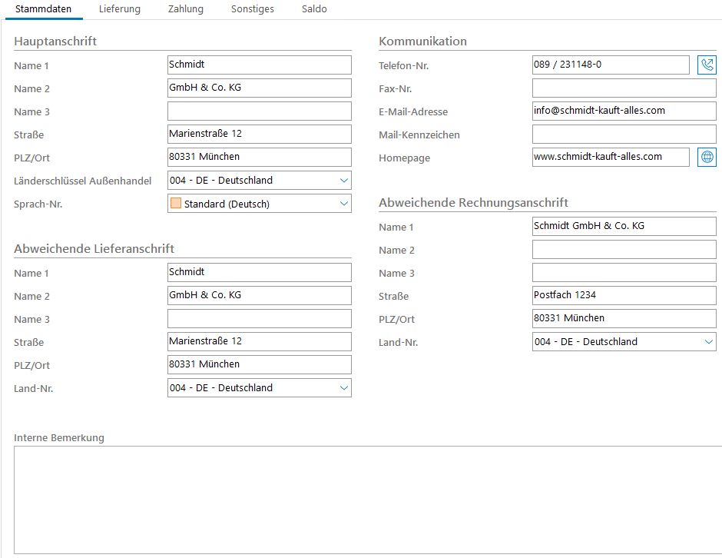This screenshot has width=722, height=558.
Task: Expand Land-Nr. dropdown under Abweichende Rechnungsanschrift
Action: point(708,342)
